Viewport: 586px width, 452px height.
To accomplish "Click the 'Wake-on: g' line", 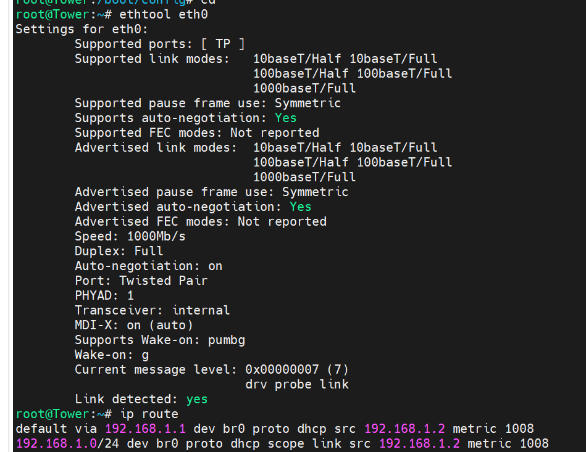I will [x=112, y=355].
